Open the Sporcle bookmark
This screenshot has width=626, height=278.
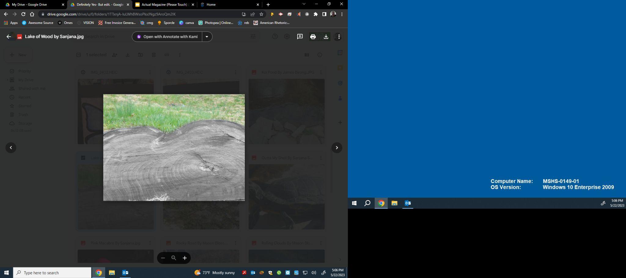pyautogui.click(x=166, y=23)
